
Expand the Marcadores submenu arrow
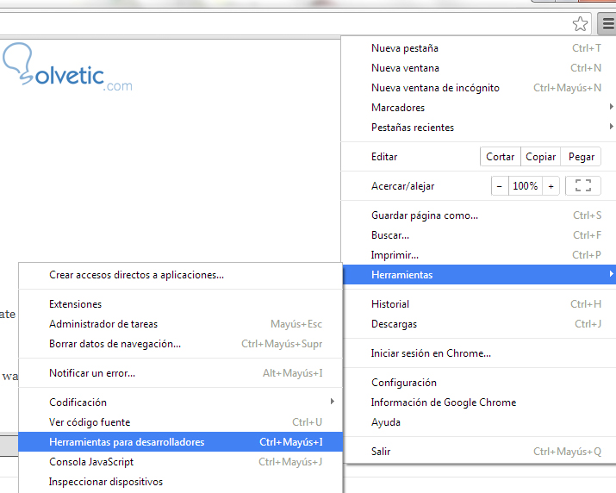click(x=611, y=107)
